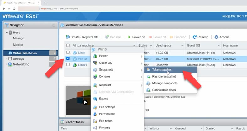This screenshot has height=131, width=247.
Task: Click the Networking globe icon
Action: click(10, 64)
